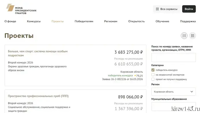The image size is (202, 113).
Task: Open О фонде menu
Action: [x=10, y=21]
